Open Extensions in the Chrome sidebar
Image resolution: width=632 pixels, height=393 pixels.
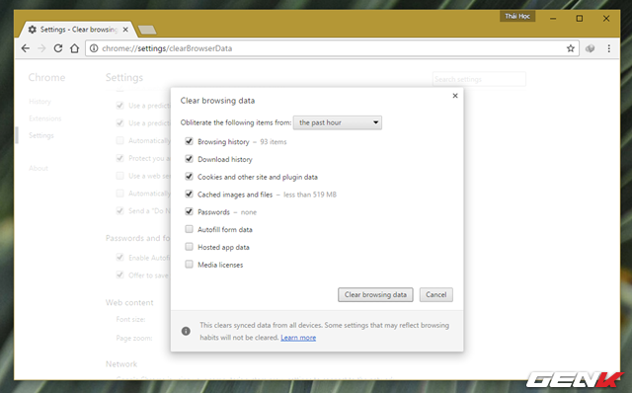point(45,118)
